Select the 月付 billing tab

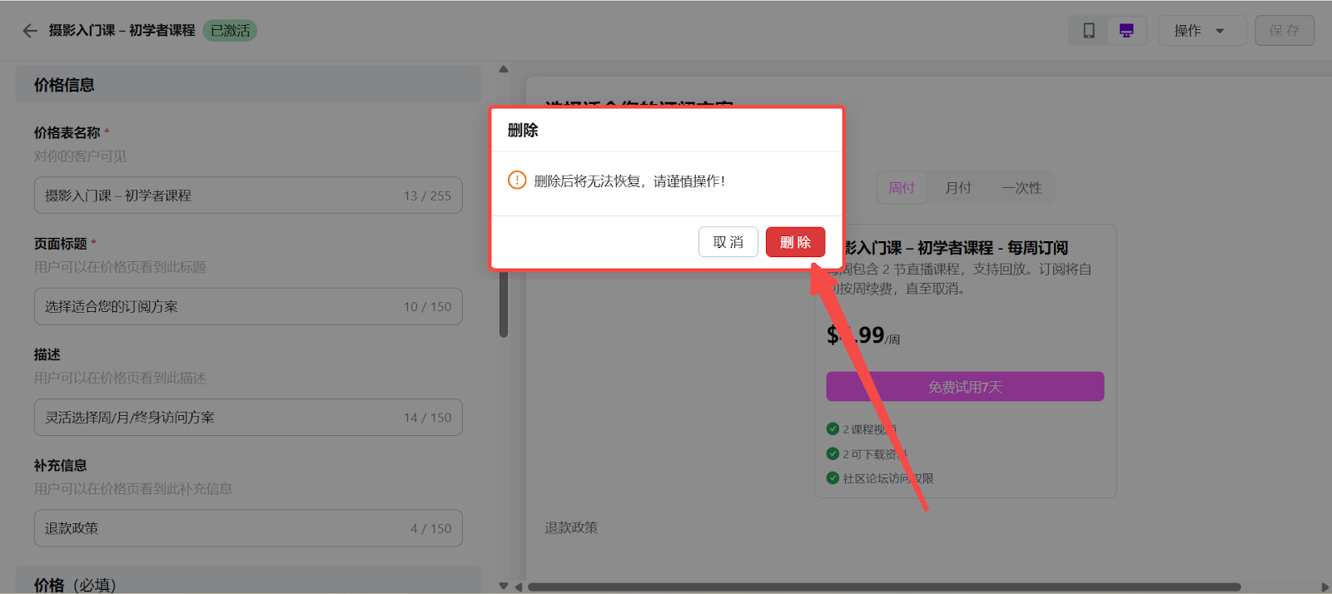click(958, 188)
